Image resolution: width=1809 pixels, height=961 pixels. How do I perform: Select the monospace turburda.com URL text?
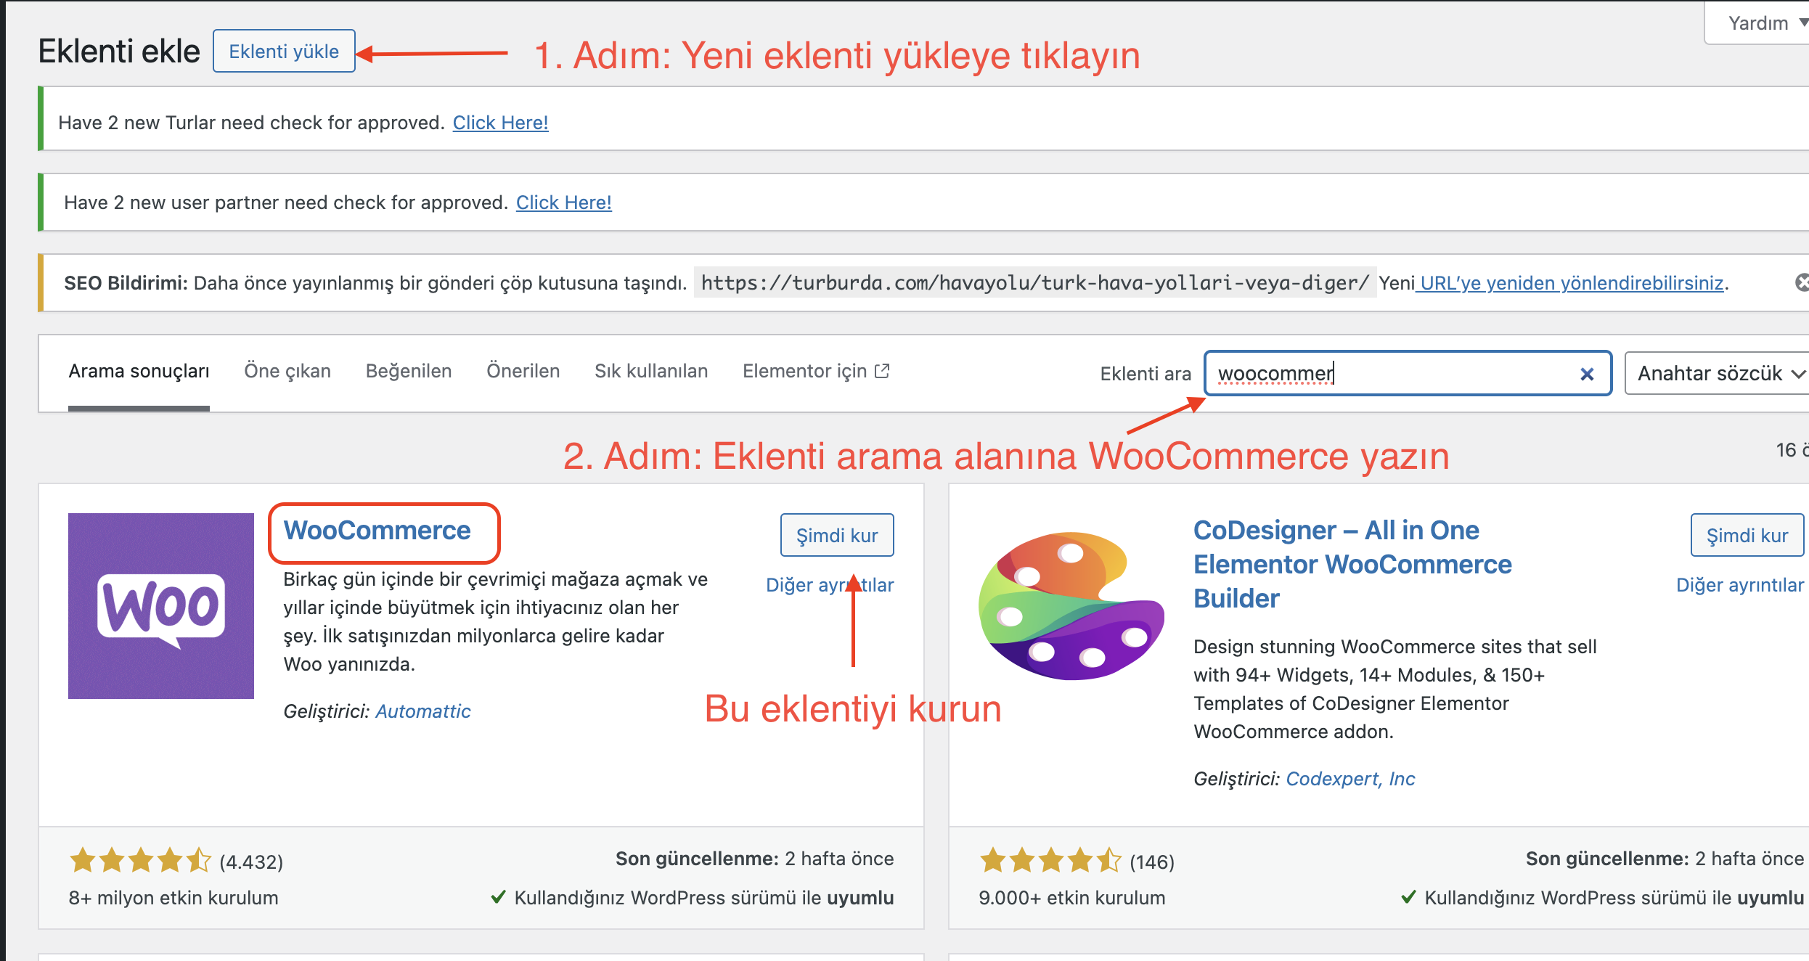pyautogui.click(x=1035, y=283)
